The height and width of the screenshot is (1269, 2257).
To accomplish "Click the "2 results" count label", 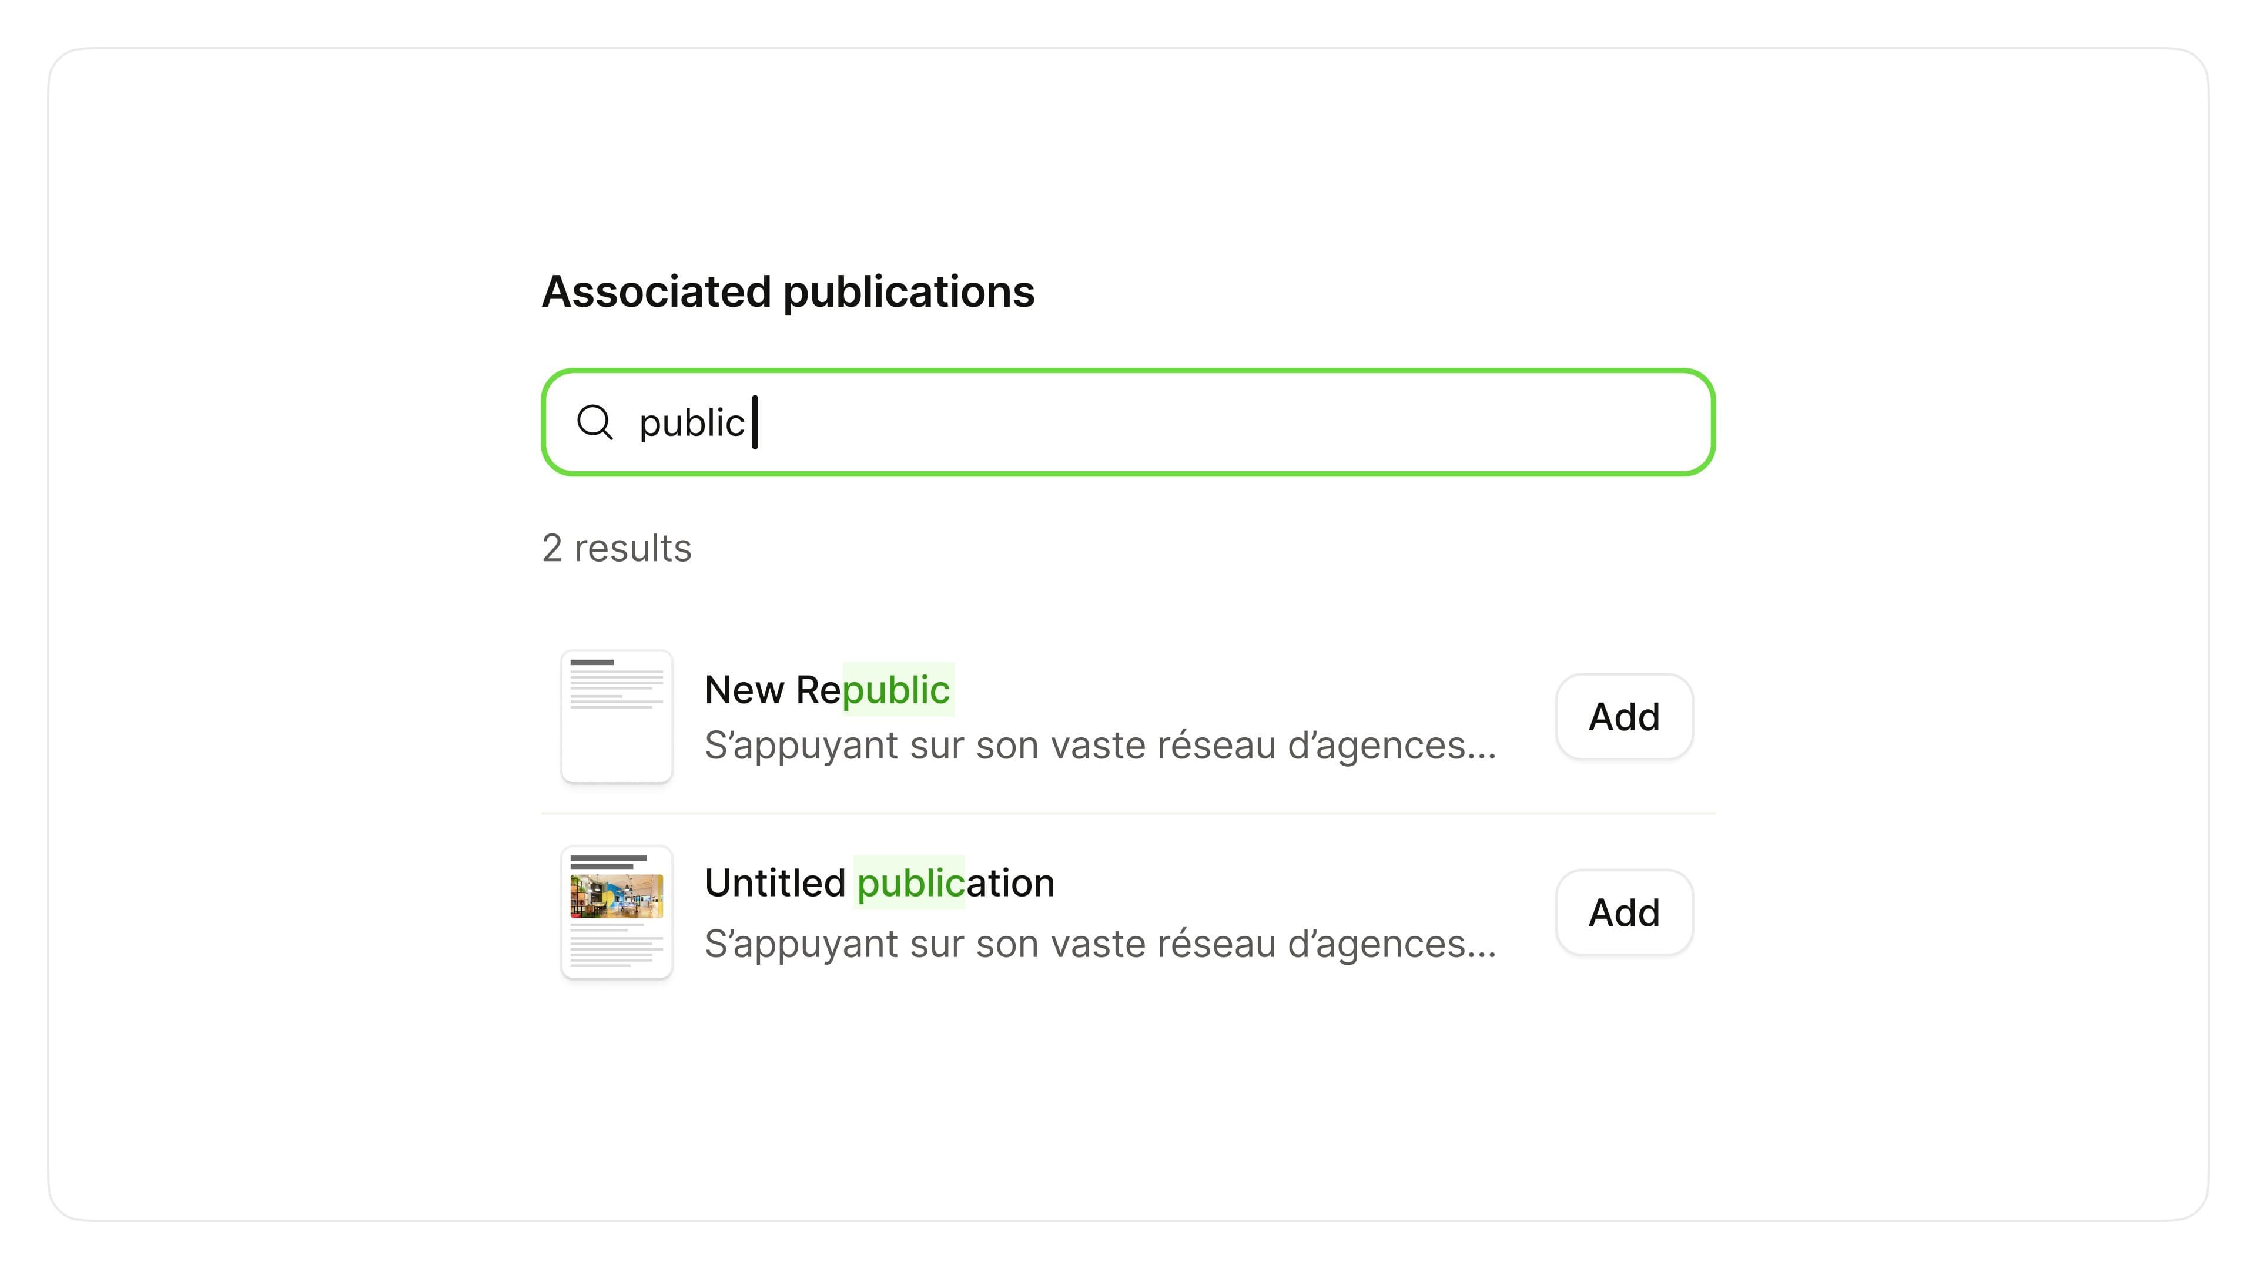I will (x=617, y=548).
